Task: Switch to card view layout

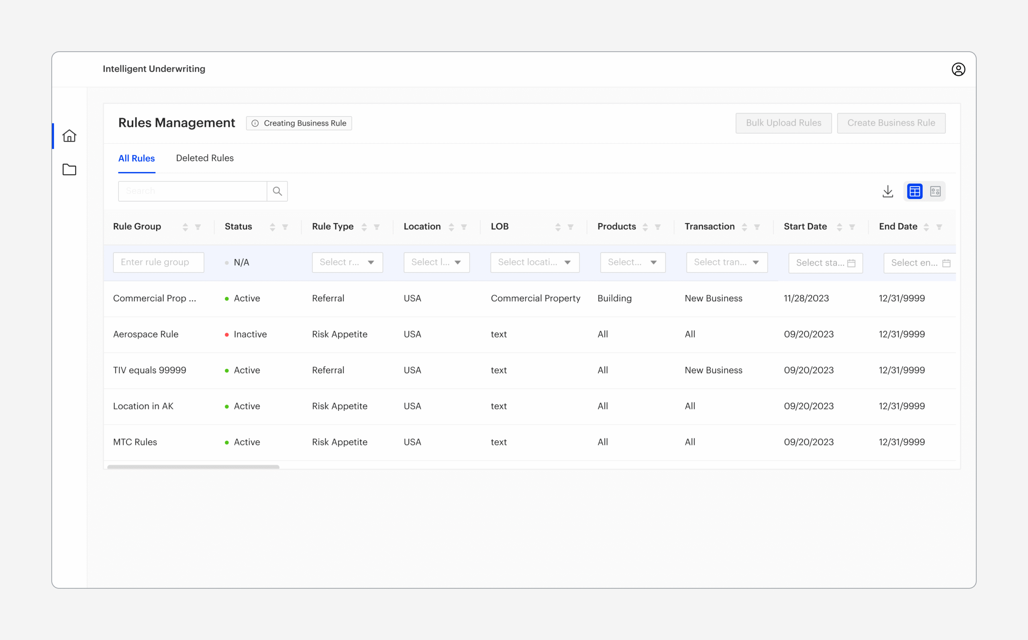Action: point(935,191)
